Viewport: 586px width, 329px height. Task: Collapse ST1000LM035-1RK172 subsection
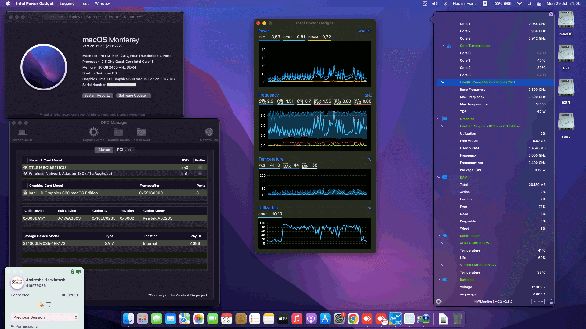443,265
